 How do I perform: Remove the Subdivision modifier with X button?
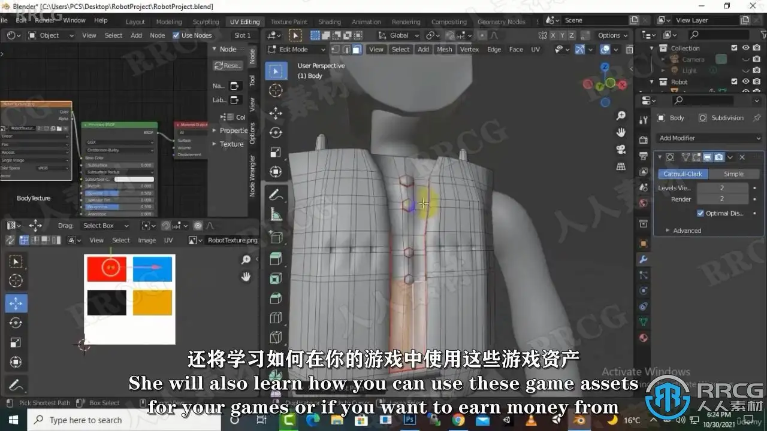742,157
